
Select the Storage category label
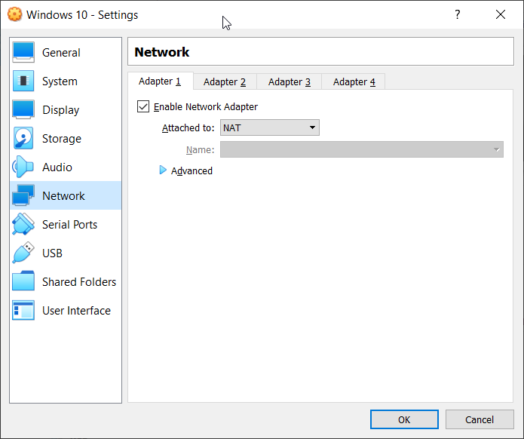pos(62,139)
